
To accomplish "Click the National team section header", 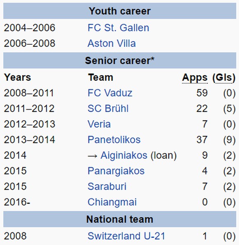I will [120, 219].
